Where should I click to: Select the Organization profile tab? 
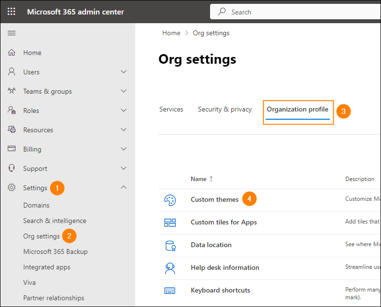[297, 110]
